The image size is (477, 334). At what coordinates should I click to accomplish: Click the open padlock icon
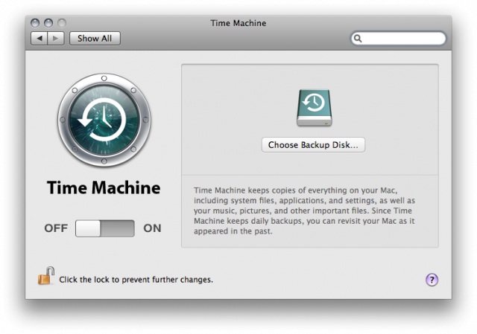coord(46,276)
